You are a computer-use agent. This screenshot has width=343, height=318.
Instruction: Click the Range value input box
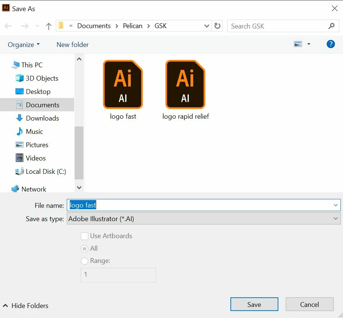click(118, 275)
